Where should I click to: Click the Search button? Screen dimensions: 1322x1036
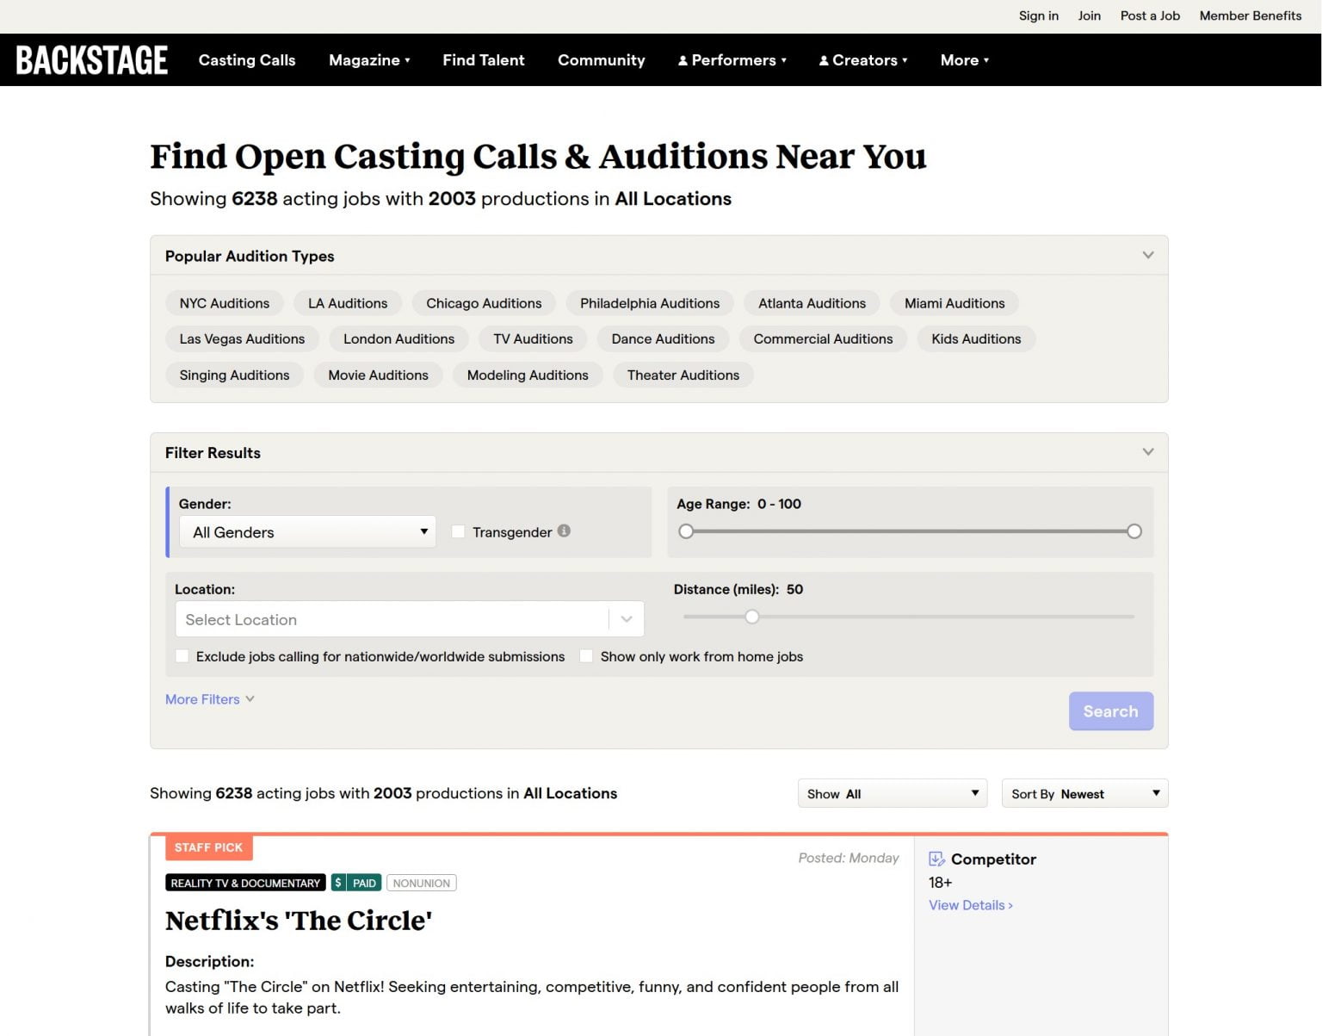tap(1110, 710)
